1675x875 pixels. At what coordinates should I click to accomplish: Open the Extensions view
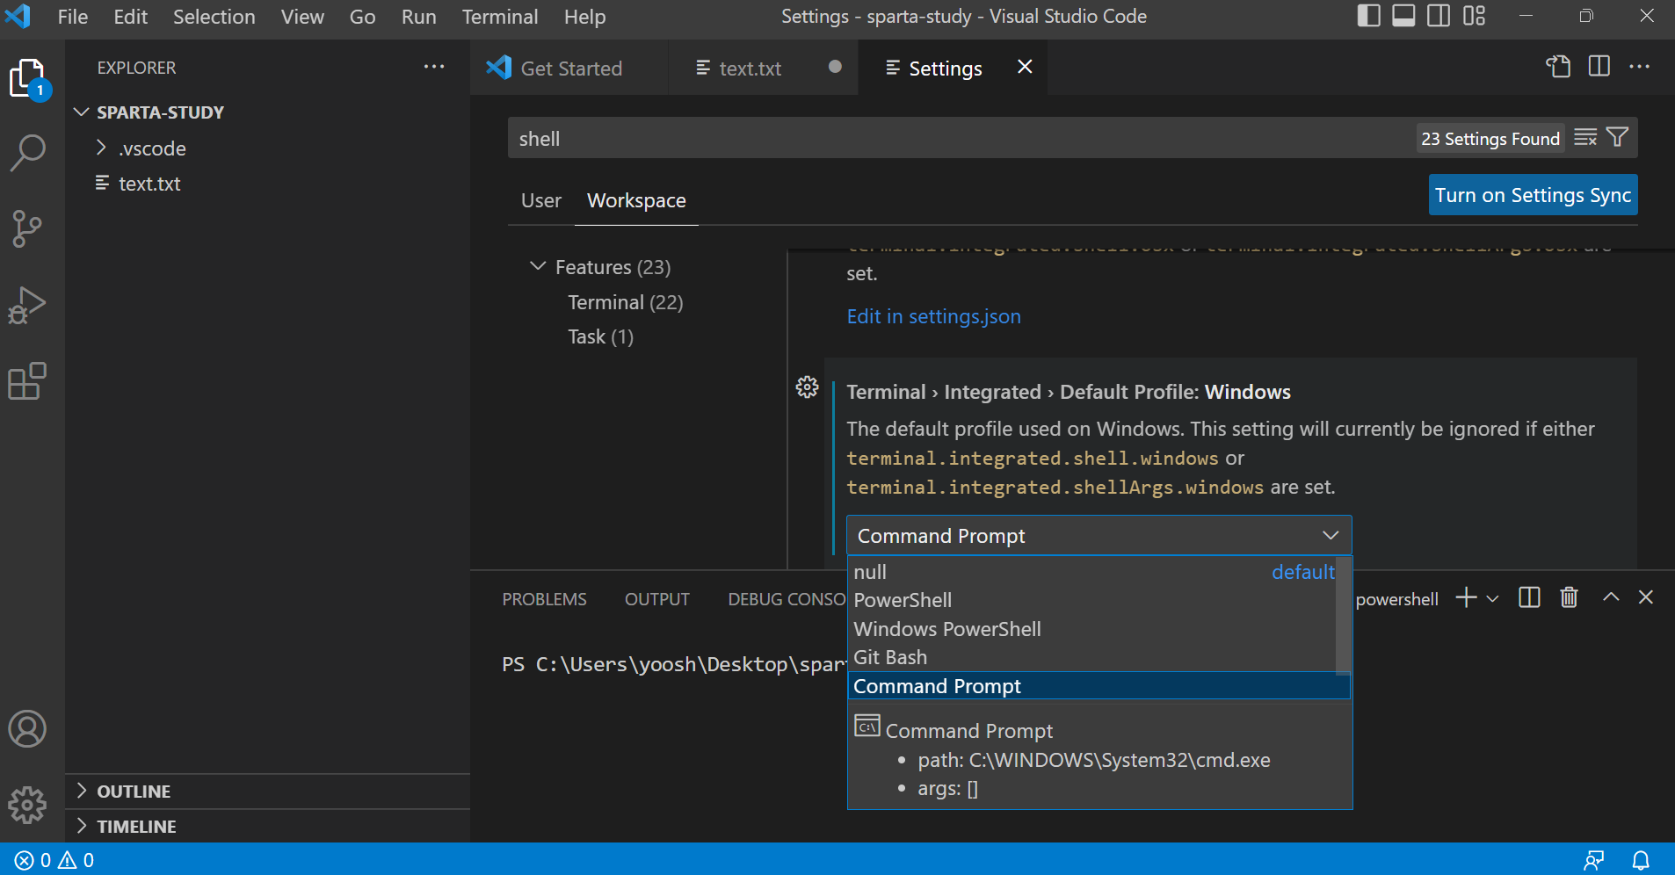coord(28,381)
